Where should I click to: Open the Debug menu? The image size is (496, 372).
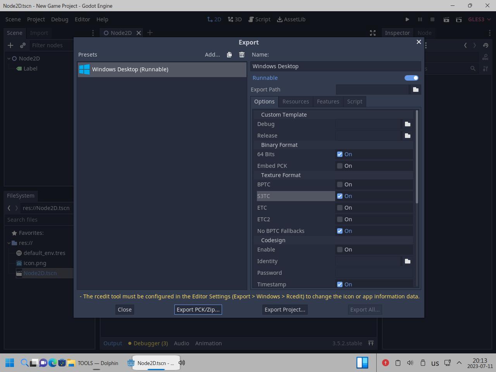click(x=60, y=19)
